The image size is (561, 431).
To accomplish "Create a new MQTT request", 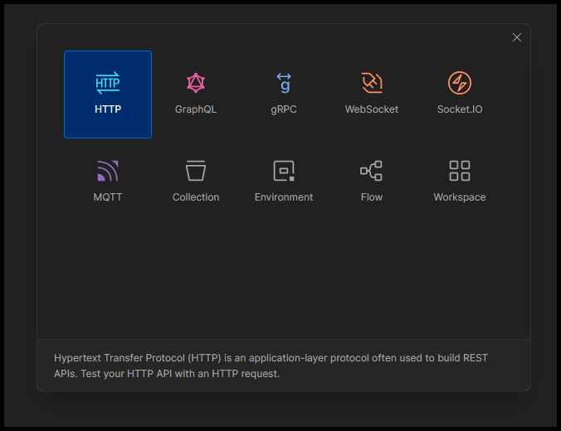I will pos(108,182).
